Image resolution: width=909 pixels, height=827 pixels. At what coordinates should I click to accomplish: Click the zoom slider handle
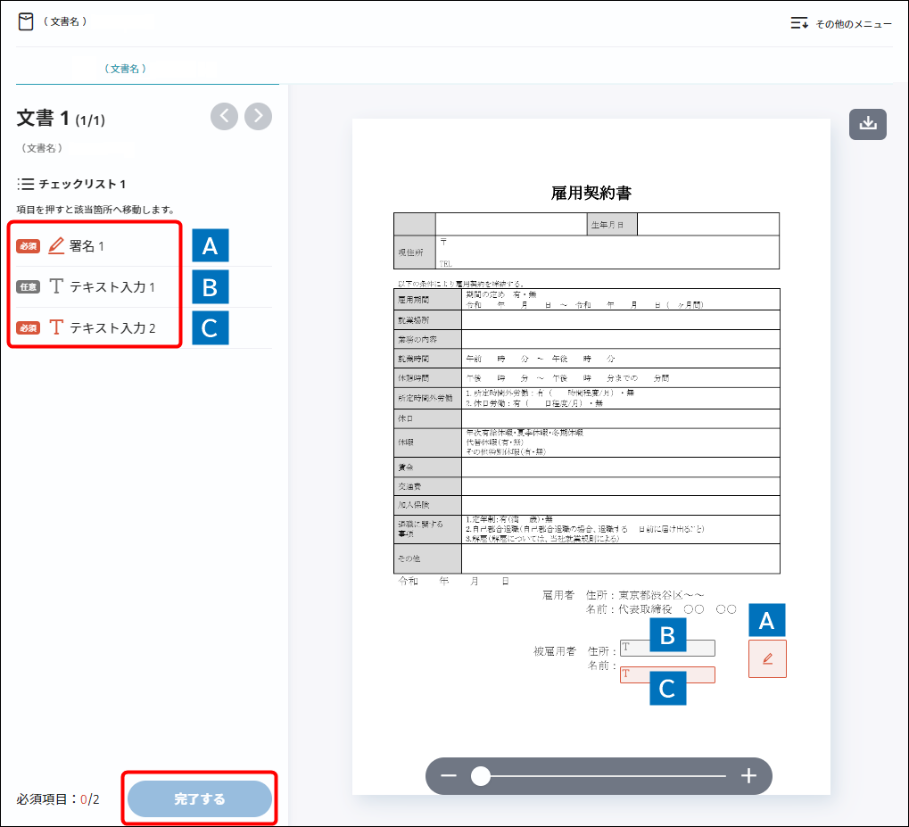click(481, 776)
